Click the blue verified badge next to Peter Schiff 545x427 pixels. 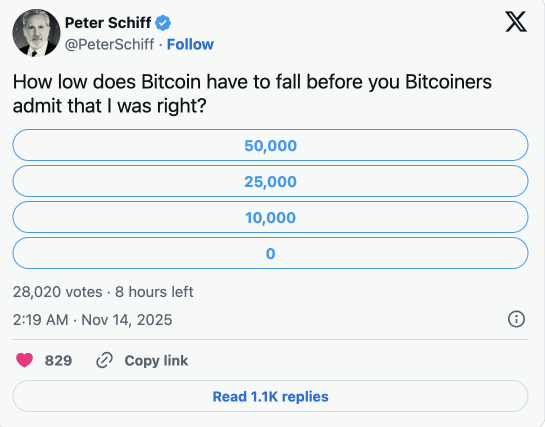click(x=163, y=23)
